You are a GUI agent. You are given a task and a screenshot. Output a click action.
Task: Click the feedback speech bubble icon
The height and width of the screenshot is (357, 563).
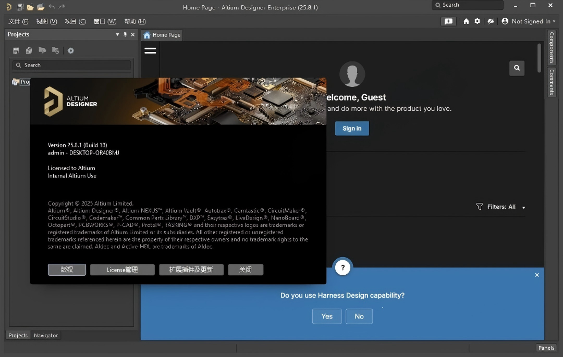(x=448, y=21)
